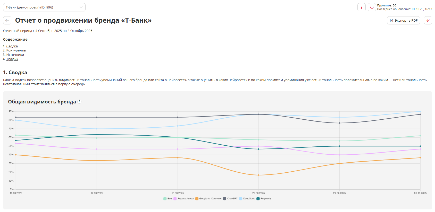Toggle the Все series in chart legend
This screenshot has height=212, width=435.
click(168, 199)
